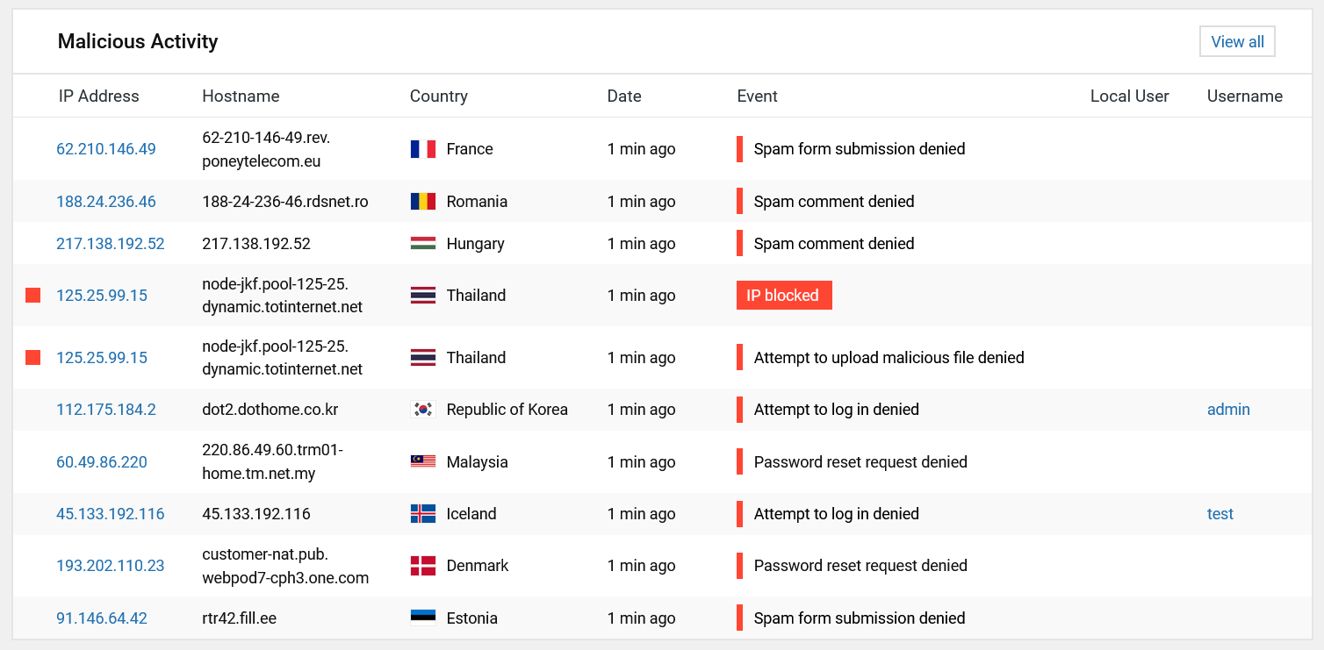
Task: Click the IP Address column header
Action: (x=98, y=96)
